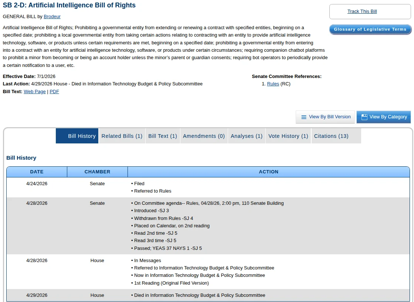
Task: Click 'Died in Information Technology' row action
Action: click(x=199, y=295)
